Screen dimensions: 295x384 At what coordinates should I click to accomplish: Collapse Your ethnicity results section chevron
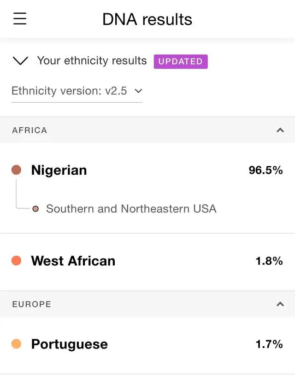coord(20,61)
